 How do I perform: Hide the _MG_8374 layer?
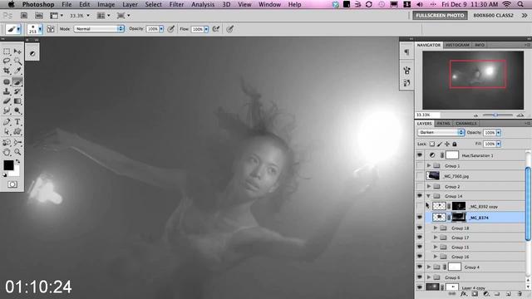pyautogui.click(x=420, y=218)
